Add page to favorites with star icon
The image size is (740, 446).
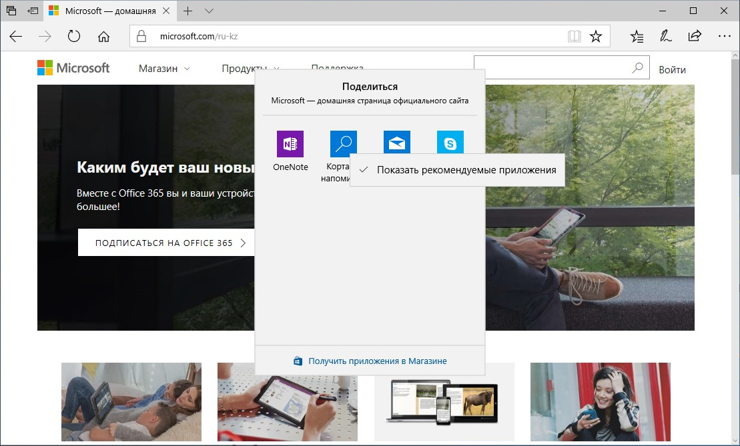(x=596, y=36)
